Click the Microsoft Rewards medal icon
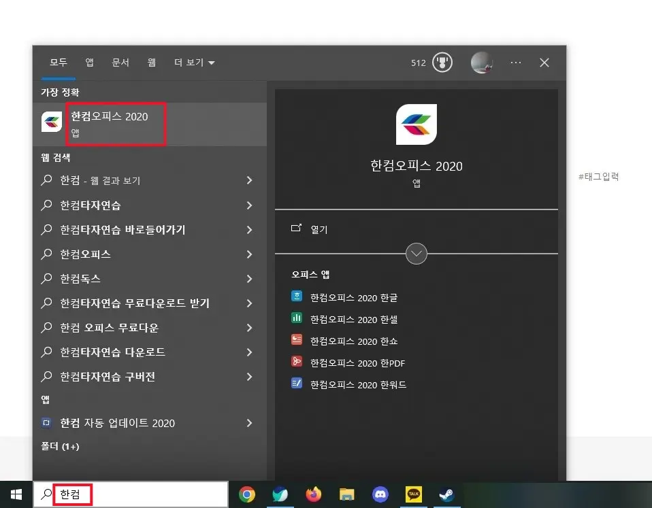 [x=441, y=62]
